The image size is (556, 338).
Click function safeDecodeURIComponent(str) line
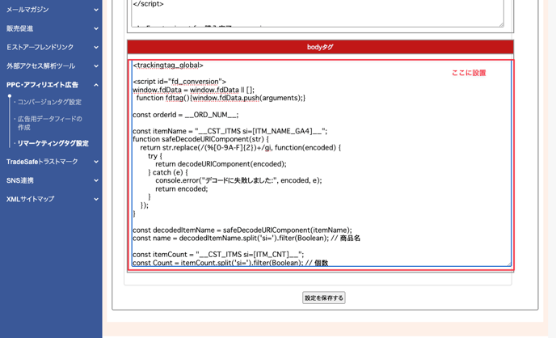[x=200, y=139]
